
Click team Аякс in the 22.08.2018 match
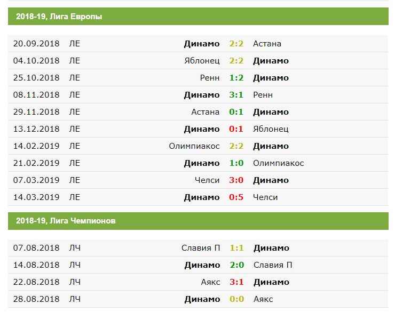tap(209, 282)
